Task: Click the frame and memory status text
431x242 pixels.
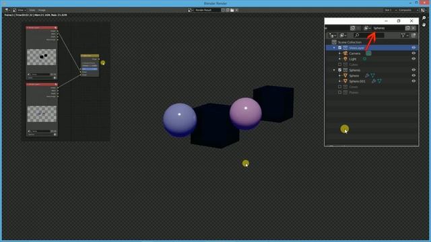Action: pyautogui.click(x=36, y=15)
